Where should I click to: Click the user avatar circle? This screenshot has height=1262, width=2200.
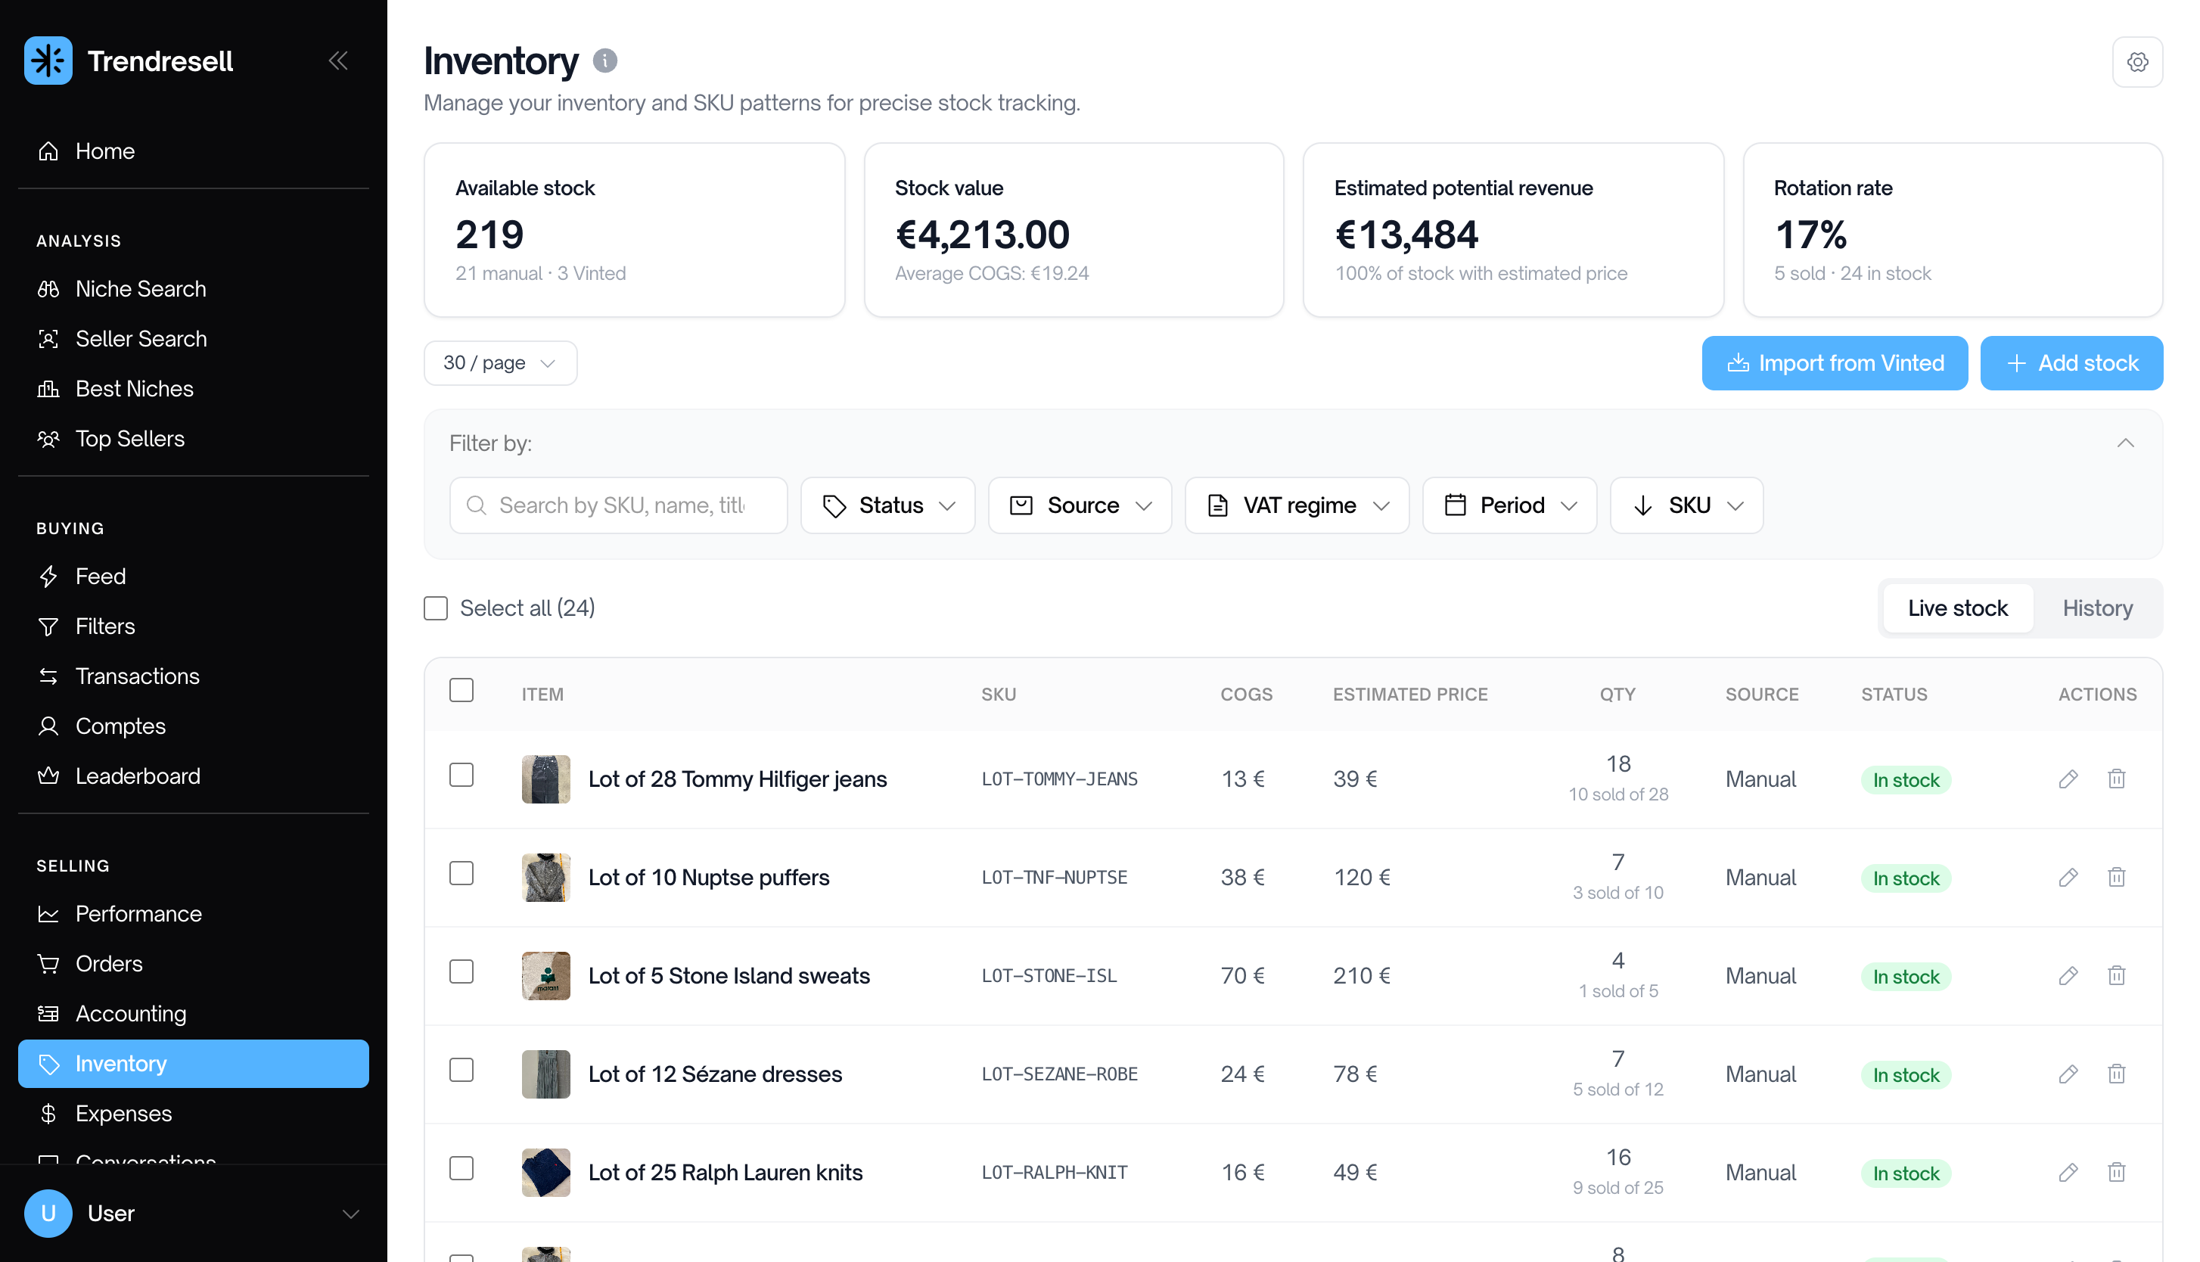click(x=48, y=1213)
